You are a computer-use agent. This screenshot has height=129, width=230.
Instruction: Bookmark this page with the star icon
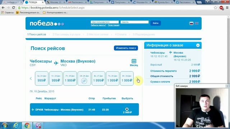click(215, 8)
